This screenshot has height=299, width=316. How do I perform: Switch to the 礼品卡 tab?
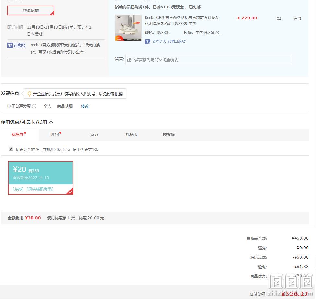(x=131, y=134)
